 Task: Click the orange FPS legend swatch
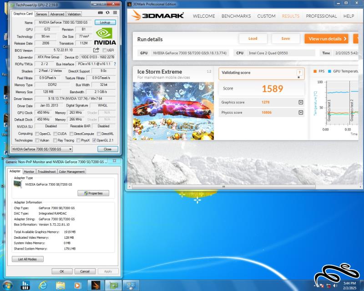click(x=315, y=71)
